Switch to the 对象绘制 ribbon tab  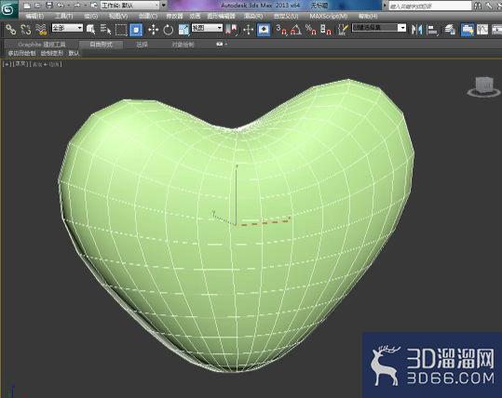[x=183, y=45]
